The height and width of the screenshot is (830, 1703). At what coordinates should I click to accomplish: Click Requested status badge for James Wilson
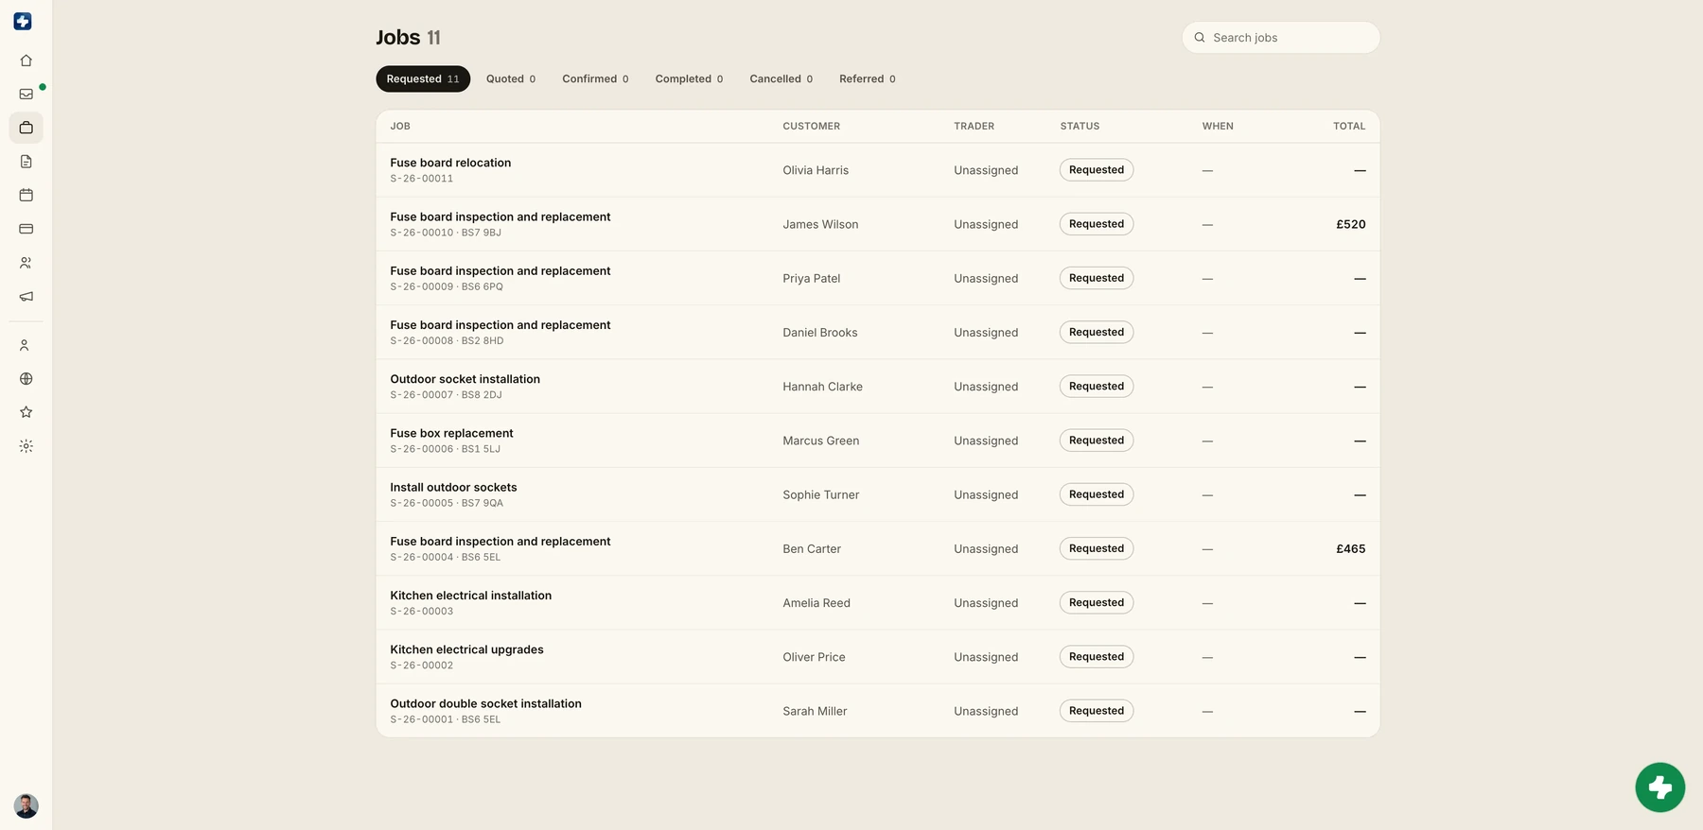1097,224
